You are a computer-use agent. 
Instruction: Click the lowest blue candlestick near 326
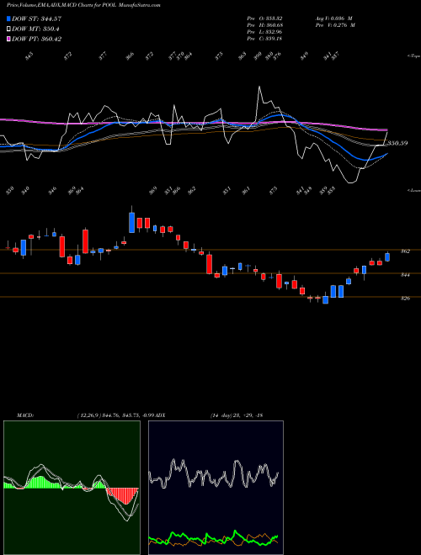[325, 300]
